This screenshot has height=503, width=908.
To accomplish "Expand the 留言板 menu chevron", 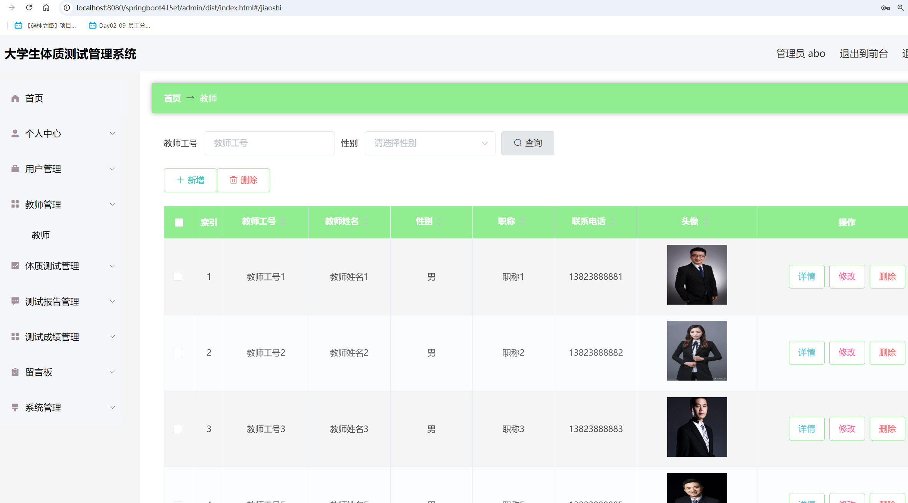I will pyautogui.click(x=112, y=372).
